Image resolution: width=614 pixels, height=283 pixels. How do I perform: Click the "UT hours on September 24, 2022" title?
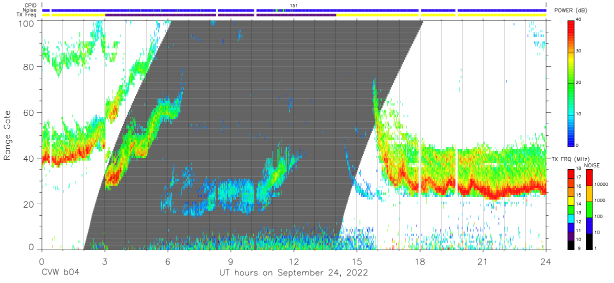point(294,273)
